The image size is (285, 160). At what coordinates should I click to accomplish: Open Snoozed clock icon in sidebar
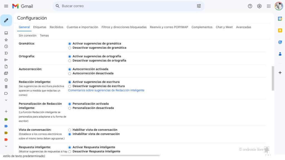tap(6, 46)
